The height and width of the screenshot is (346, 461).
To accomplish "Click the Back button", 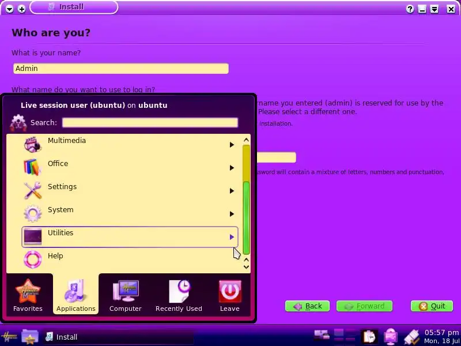I will coord(307,306).
